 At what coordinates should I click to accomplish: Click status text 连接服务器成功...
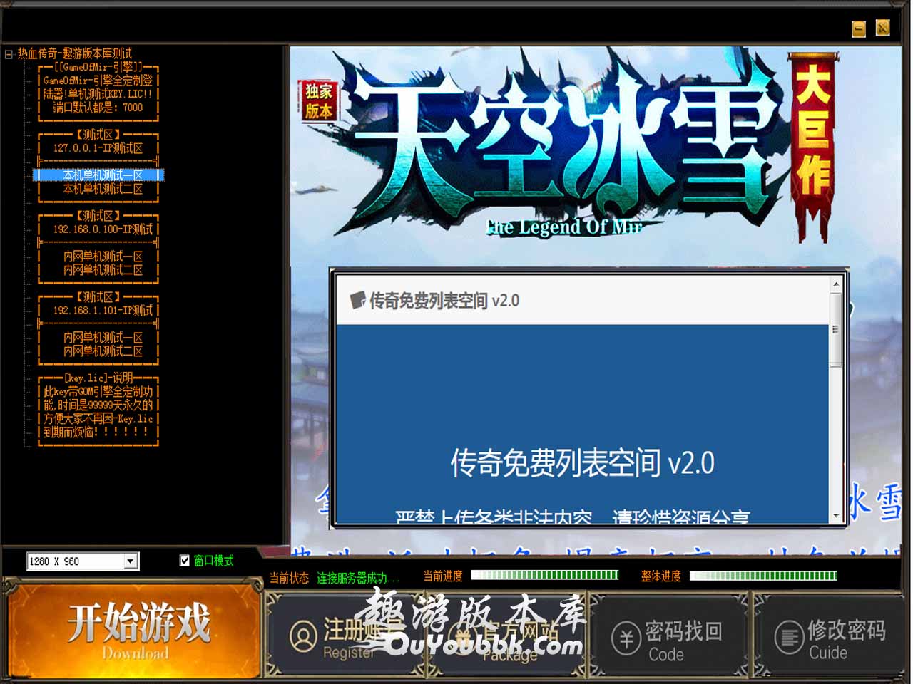pos(358,578)
